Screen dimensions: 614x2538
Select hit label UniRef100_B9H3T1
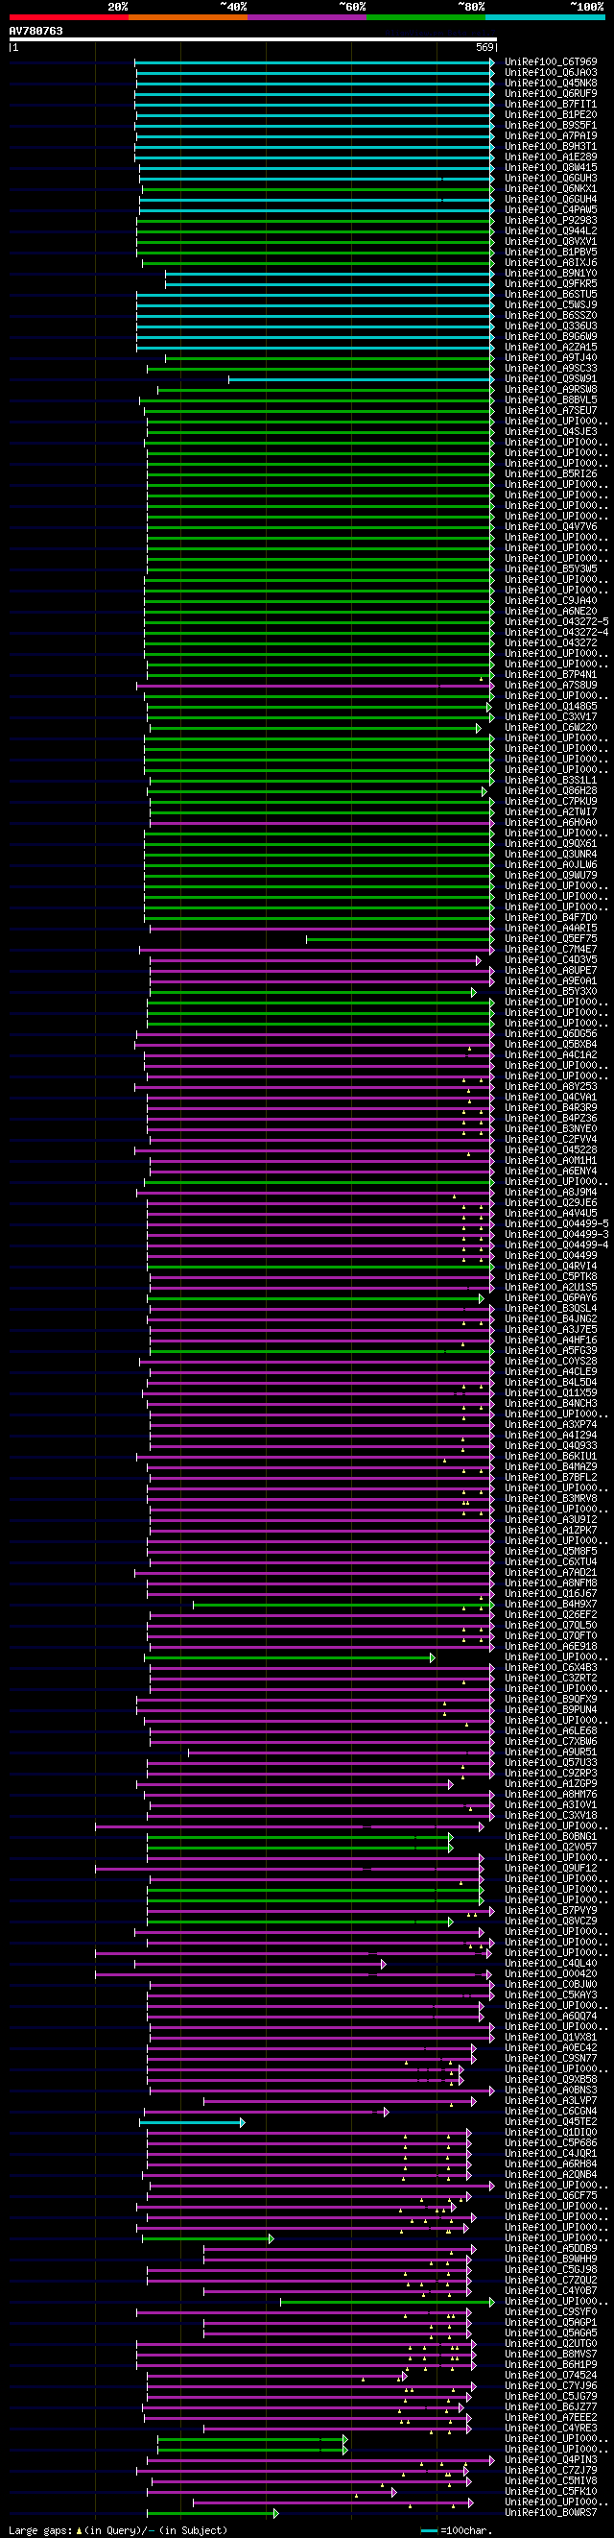pos(551,147)
